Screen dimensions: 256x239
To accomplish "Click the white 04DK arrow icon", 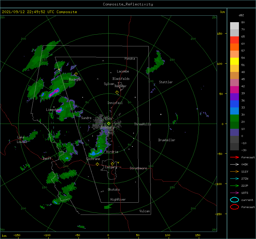I will [x=234, y=165].
